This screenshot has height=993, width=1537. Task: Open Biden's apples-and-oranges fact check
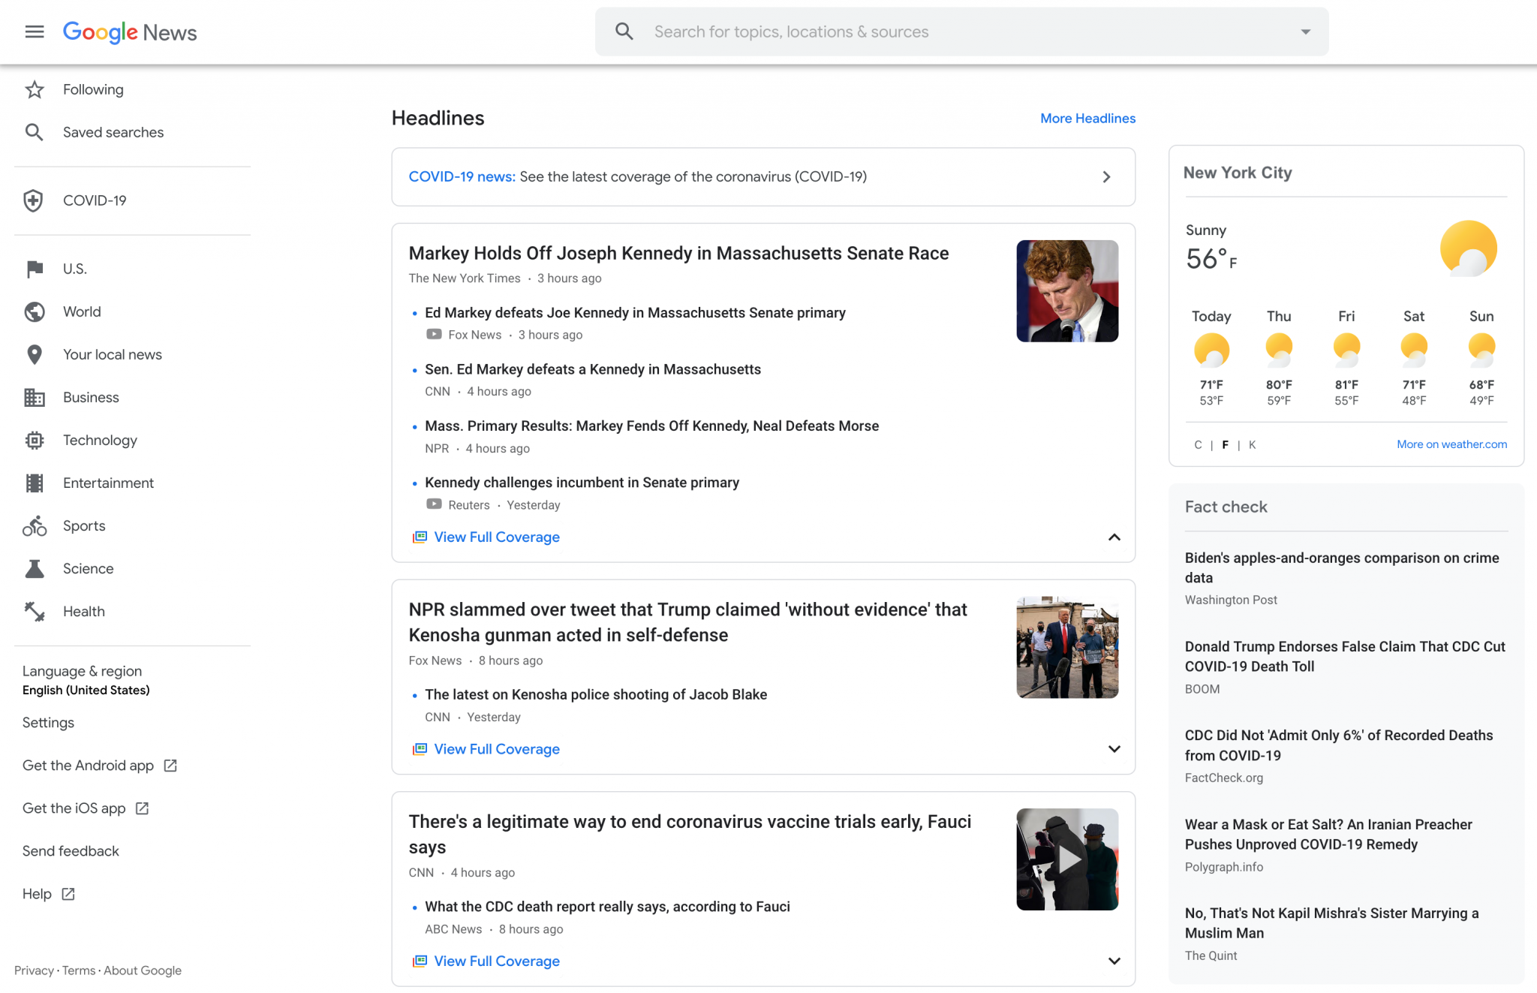tap(1342, 567)
